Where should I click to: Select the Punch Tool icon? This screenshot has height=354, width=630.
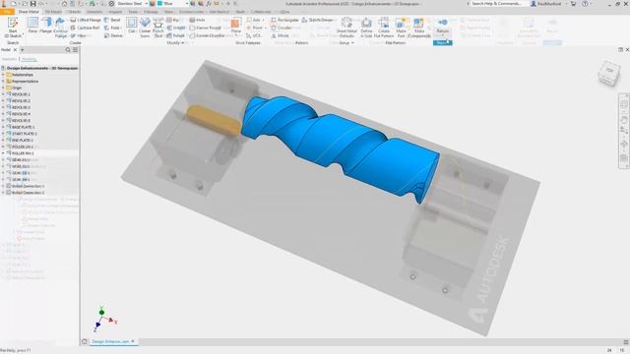point(158,28)
